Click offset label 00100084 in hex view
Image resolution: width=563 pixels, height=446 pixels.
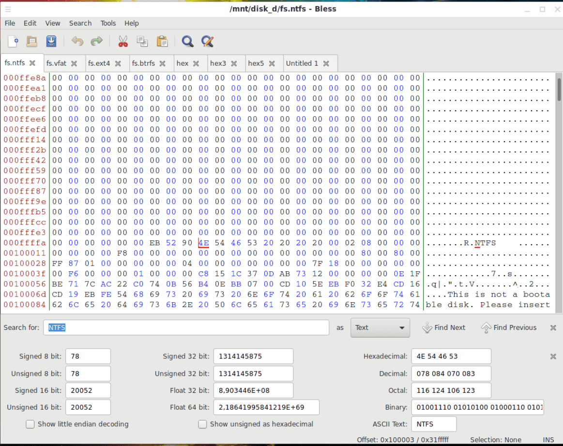(x=25, y=305)
